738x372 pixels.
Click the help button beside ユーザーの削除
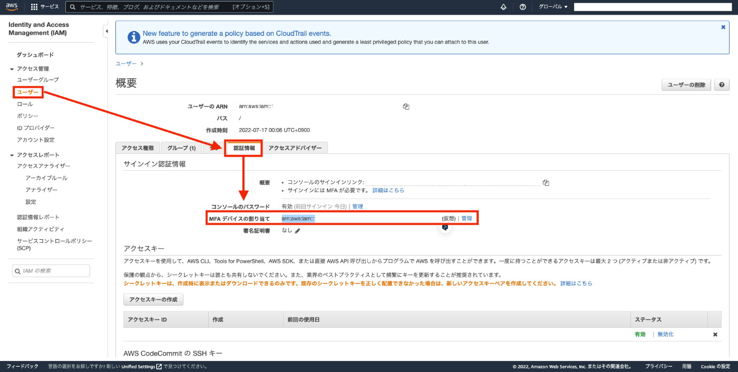[722, 85]
